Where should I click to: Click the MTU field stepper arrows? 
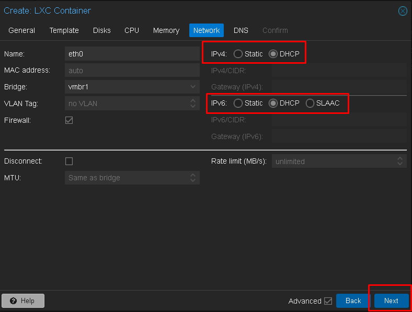(x=193, y=178)
